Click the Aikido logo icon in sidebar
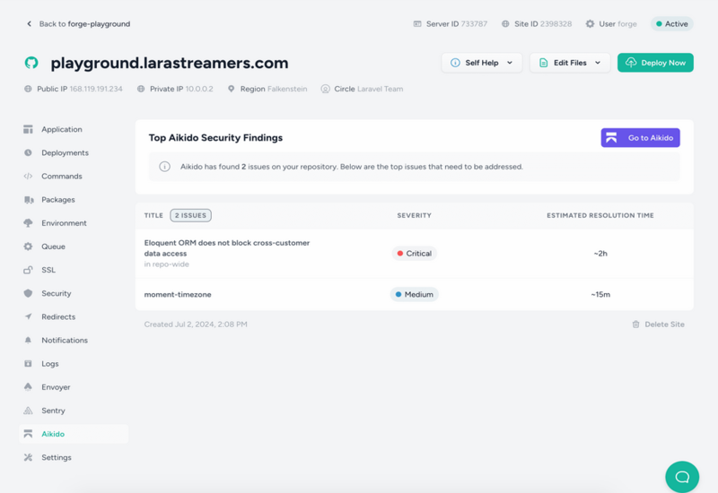Viewport: 718px width, 493px height. 28,434
